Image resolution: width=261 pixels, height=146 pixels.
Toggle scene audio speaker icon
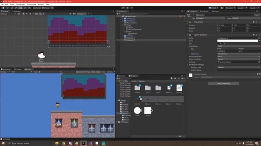[27, 14]
